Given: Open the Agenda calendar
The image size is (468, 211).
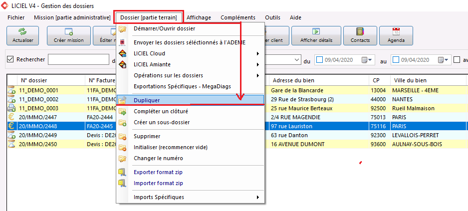Looking at the screenshot, I should click(396, 36).
